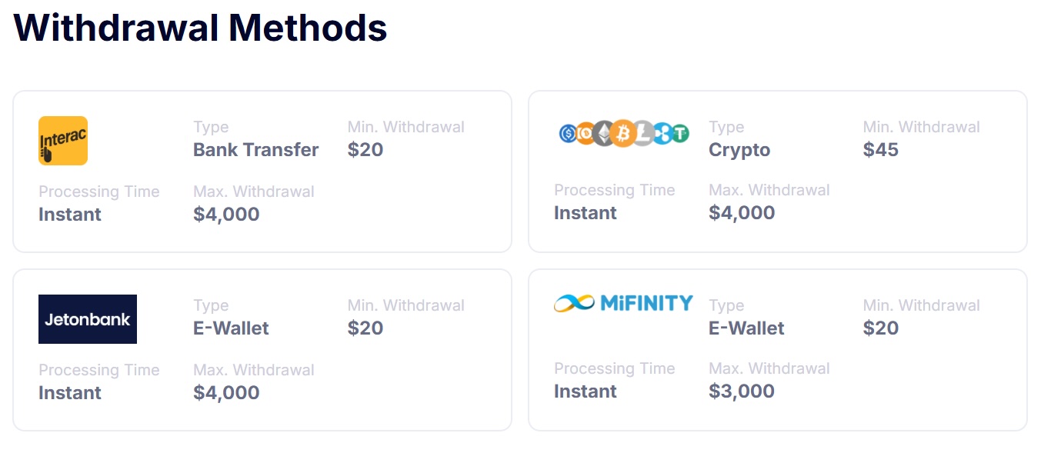Click the Crypto type label
1041x463 pixels.
click(x=739, y=150)
